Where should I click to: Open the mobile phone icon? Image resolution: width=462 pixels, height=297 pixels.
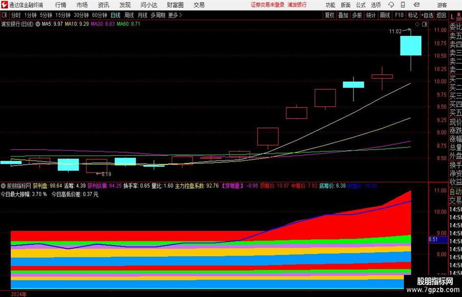point(403,5)
